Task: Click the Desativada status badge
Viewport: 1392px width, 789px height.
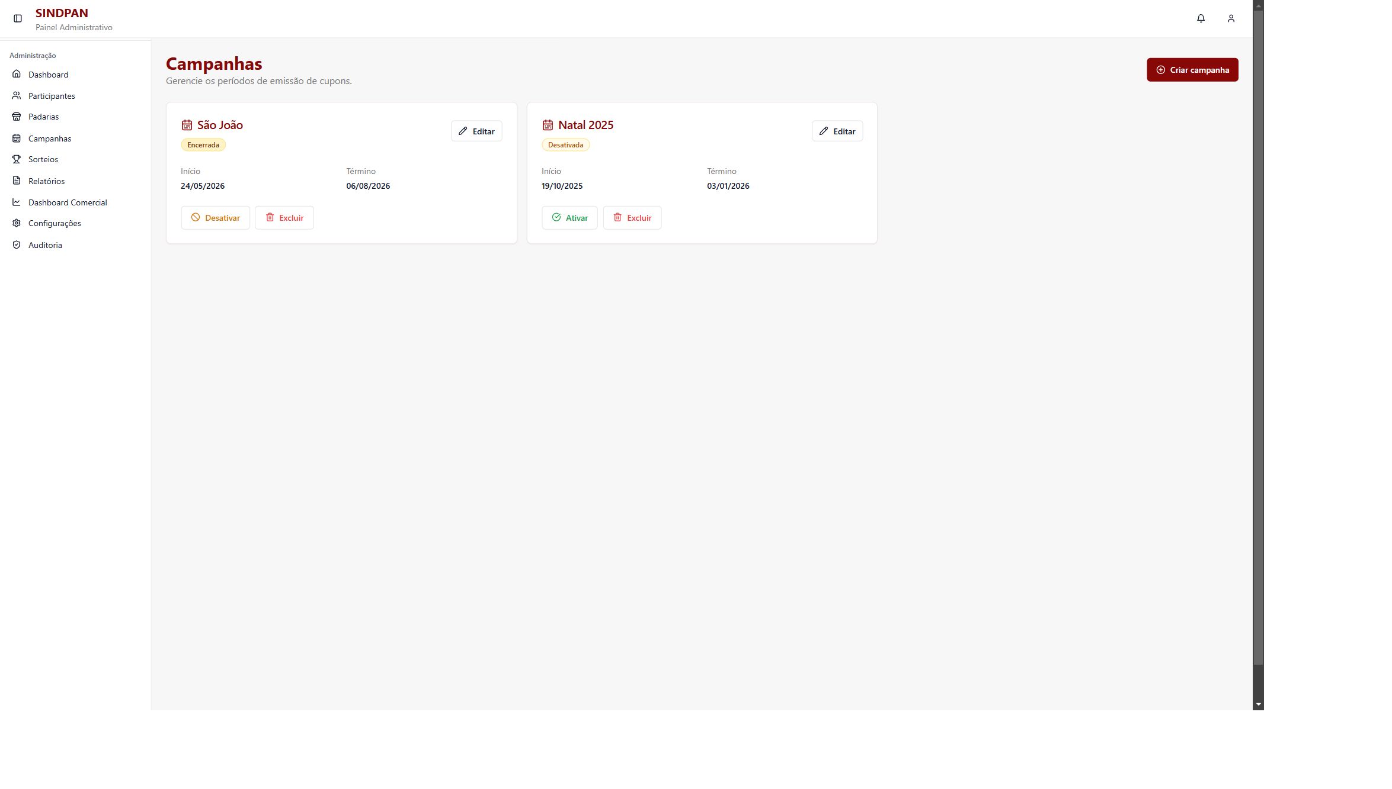Action: [565, 145]
